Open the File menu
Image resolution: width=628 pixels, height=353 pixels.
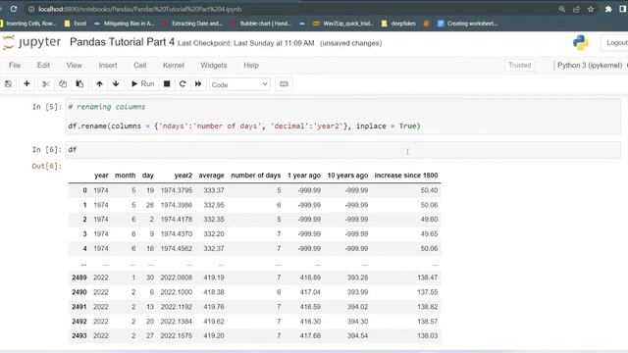tap(15, 66)
